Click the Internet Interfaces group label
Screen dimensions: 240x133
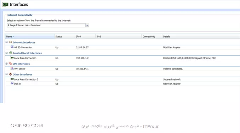coord(24,43)
